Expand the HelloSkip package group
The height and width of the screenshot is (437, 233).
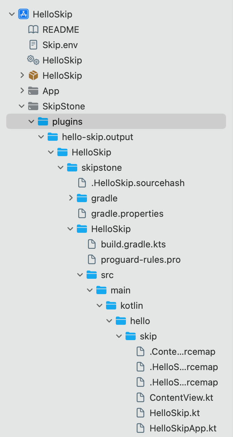click(22, 76)
